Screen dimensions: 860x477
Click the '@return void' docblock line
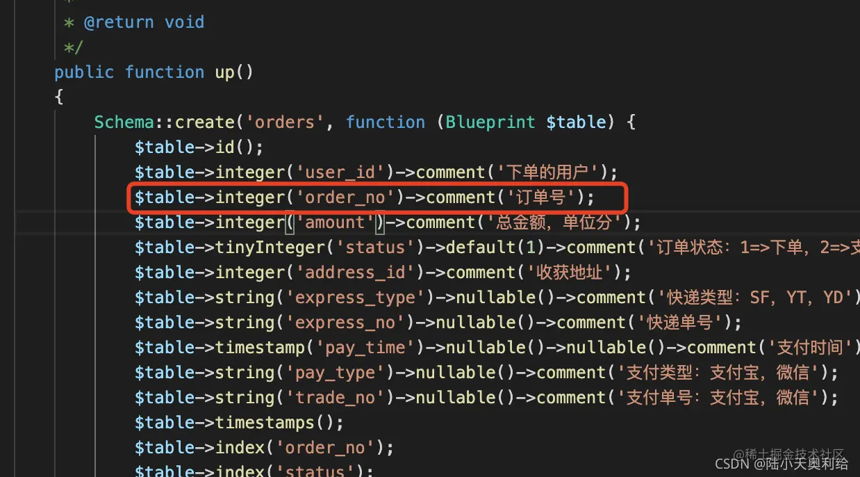(x=134, y=22)
